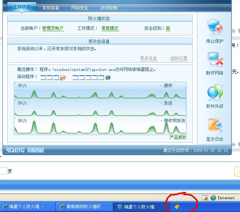This screenshot has width=240, height=212.
Task: Click the 追踪位置 link
Action: coord(179,58)
